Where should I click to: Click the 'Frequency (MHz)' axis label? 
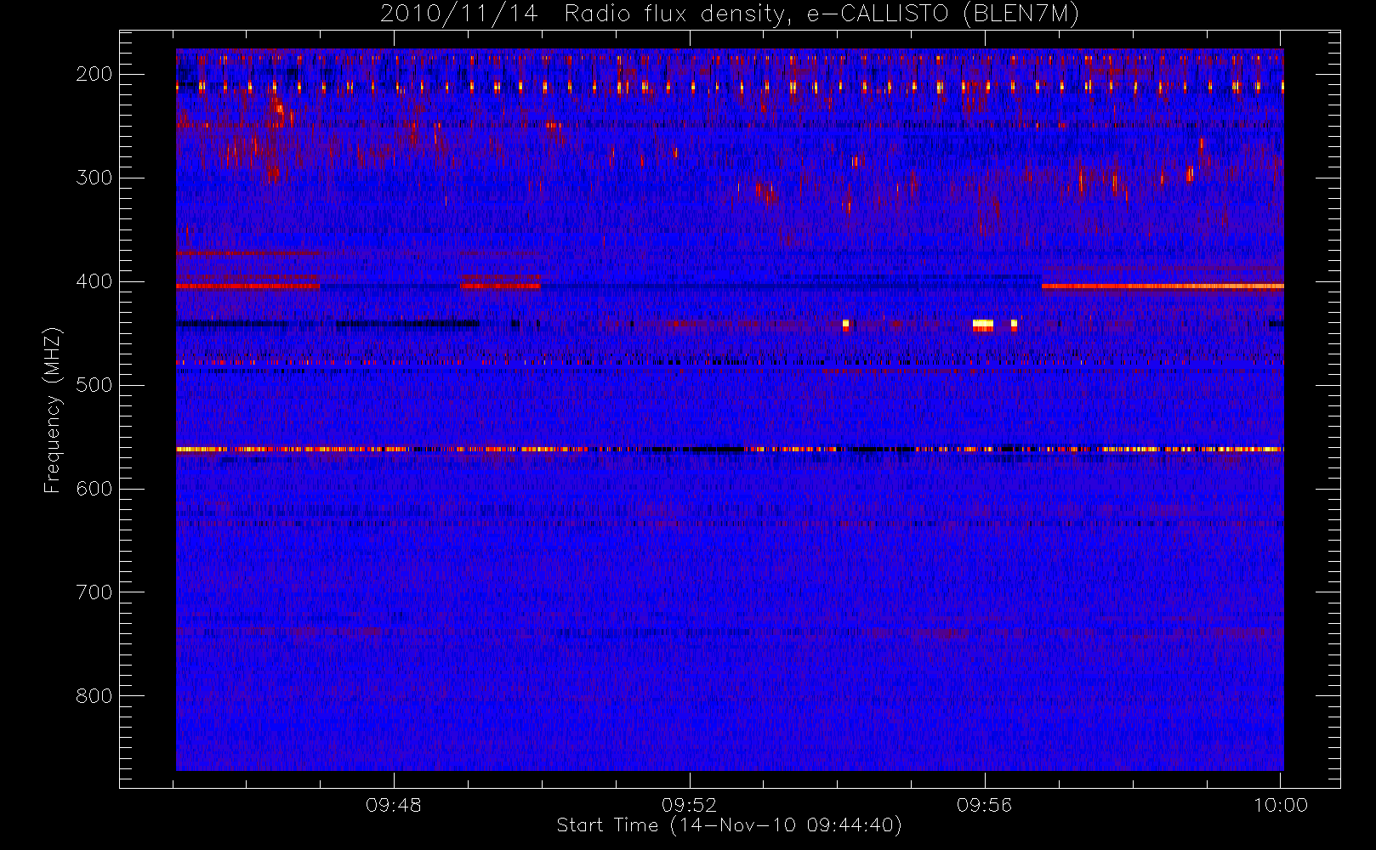pyautogui.click(x=53, y=410)
